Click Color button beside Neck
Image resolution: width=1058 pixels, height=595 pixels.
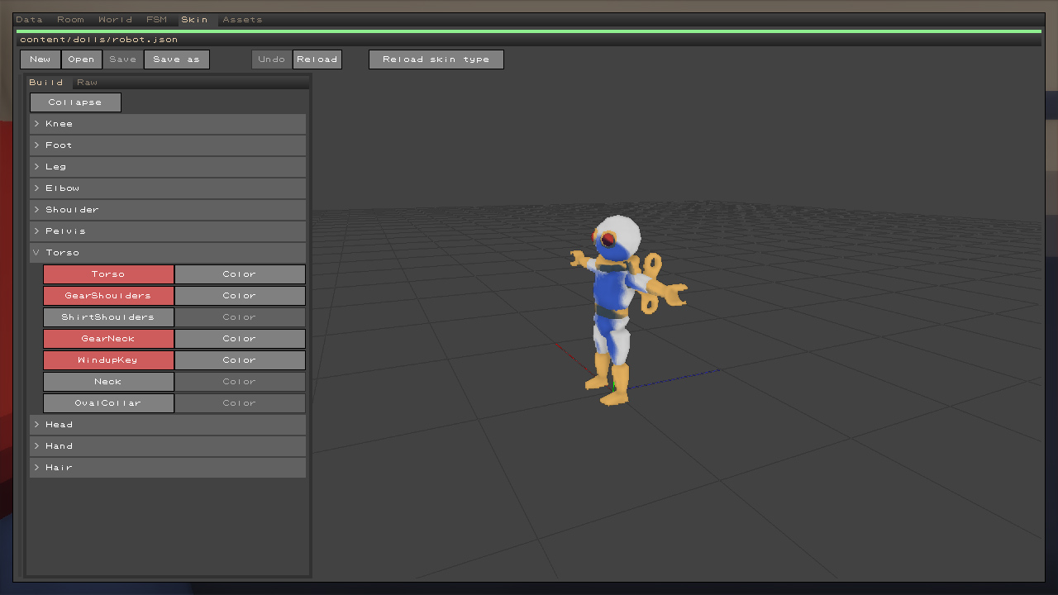240,382
